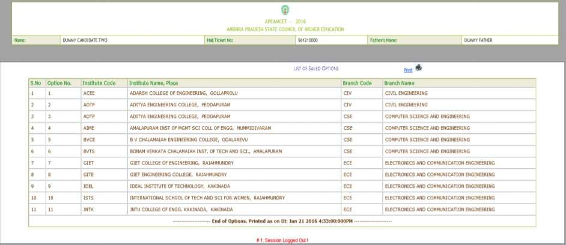This screenshot has height=245, width=566.
Task: Click the Option No. column header
Action: coord(59,83)
